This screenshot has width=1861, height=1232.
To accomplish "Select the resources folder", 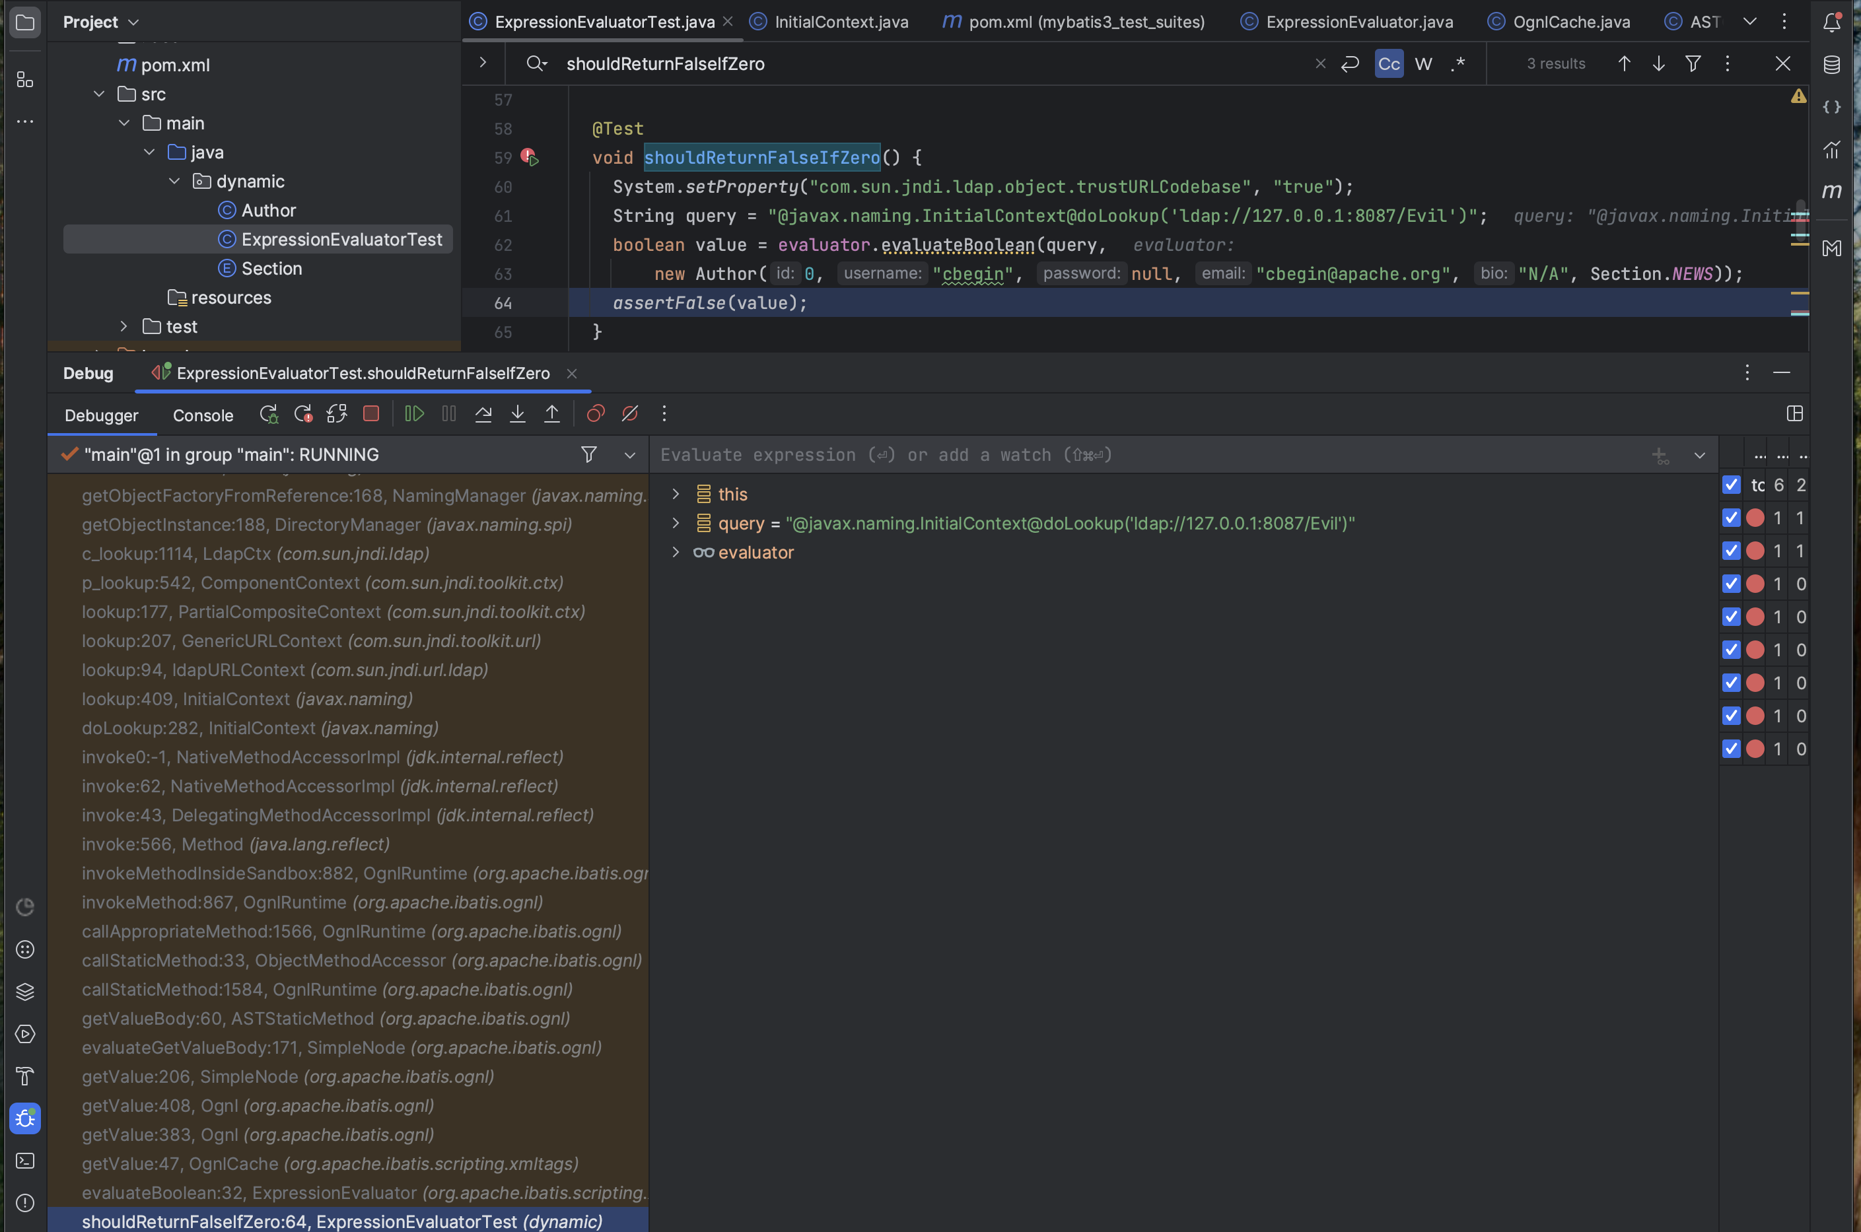I will [219, 298].
